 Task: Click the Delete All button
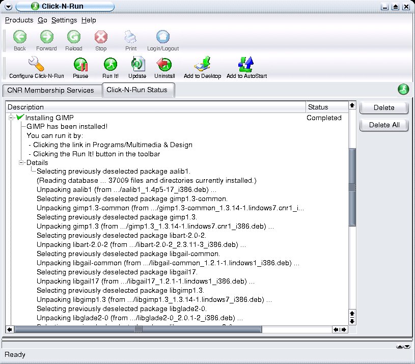point(384,125)
